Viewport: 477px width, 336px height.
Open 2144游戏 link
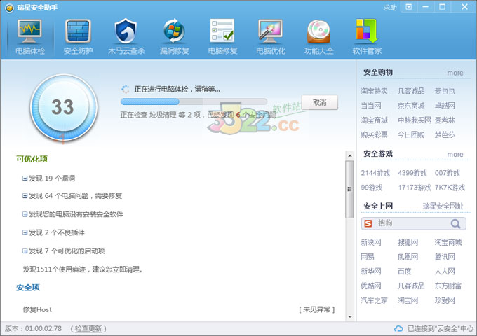[375, 173]
